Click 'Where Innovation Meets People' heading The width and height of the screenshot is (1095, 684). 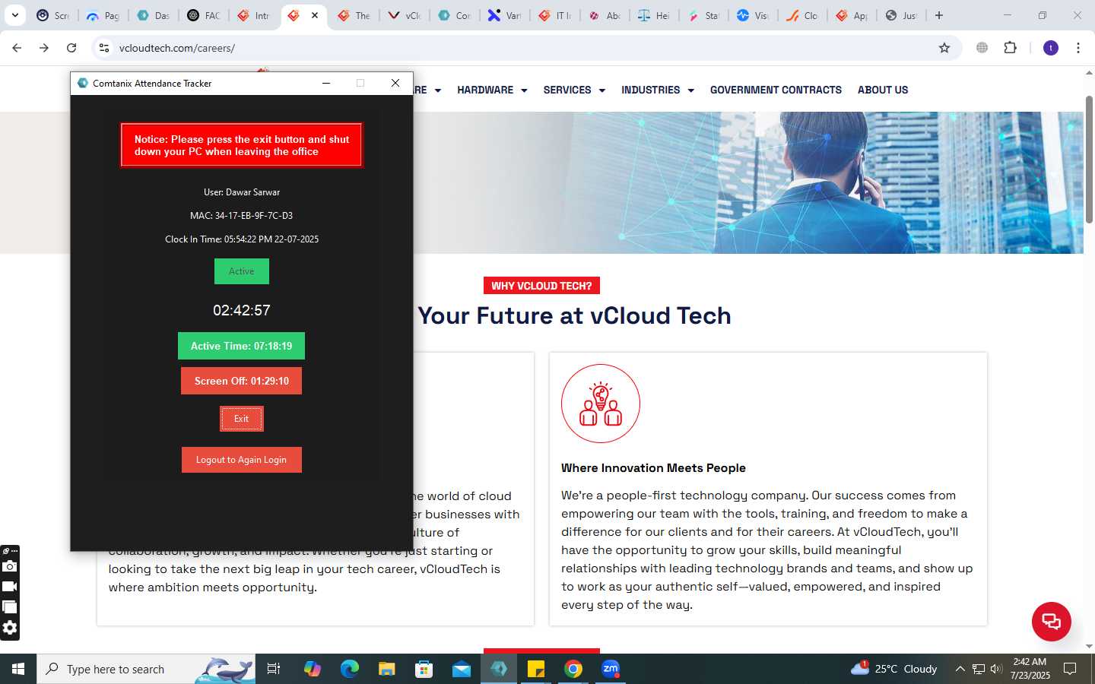point(653,468)
